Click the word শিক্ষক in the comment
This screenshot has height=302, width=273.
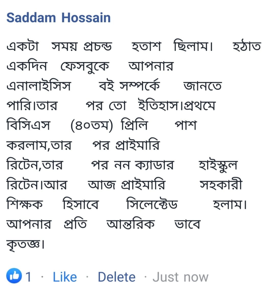pyautogui.click(x=25, y=203)
